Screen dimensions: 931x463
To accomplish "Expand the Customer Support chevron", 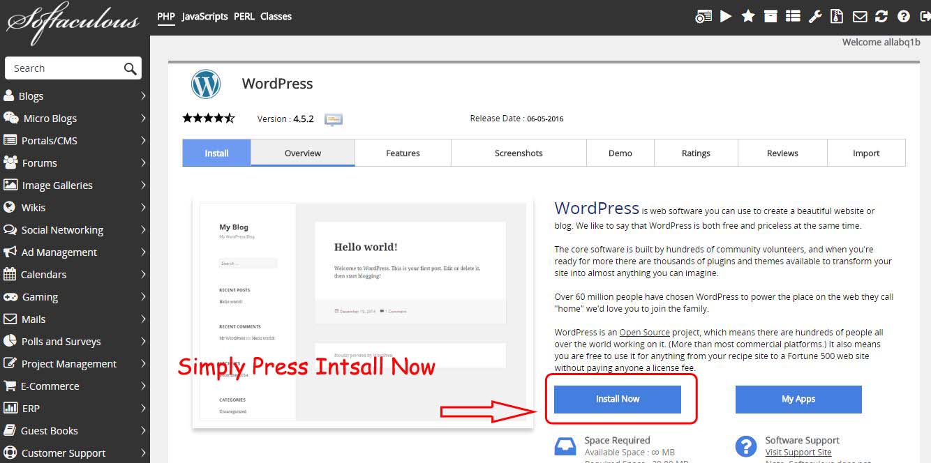I will tap(143, 453).
